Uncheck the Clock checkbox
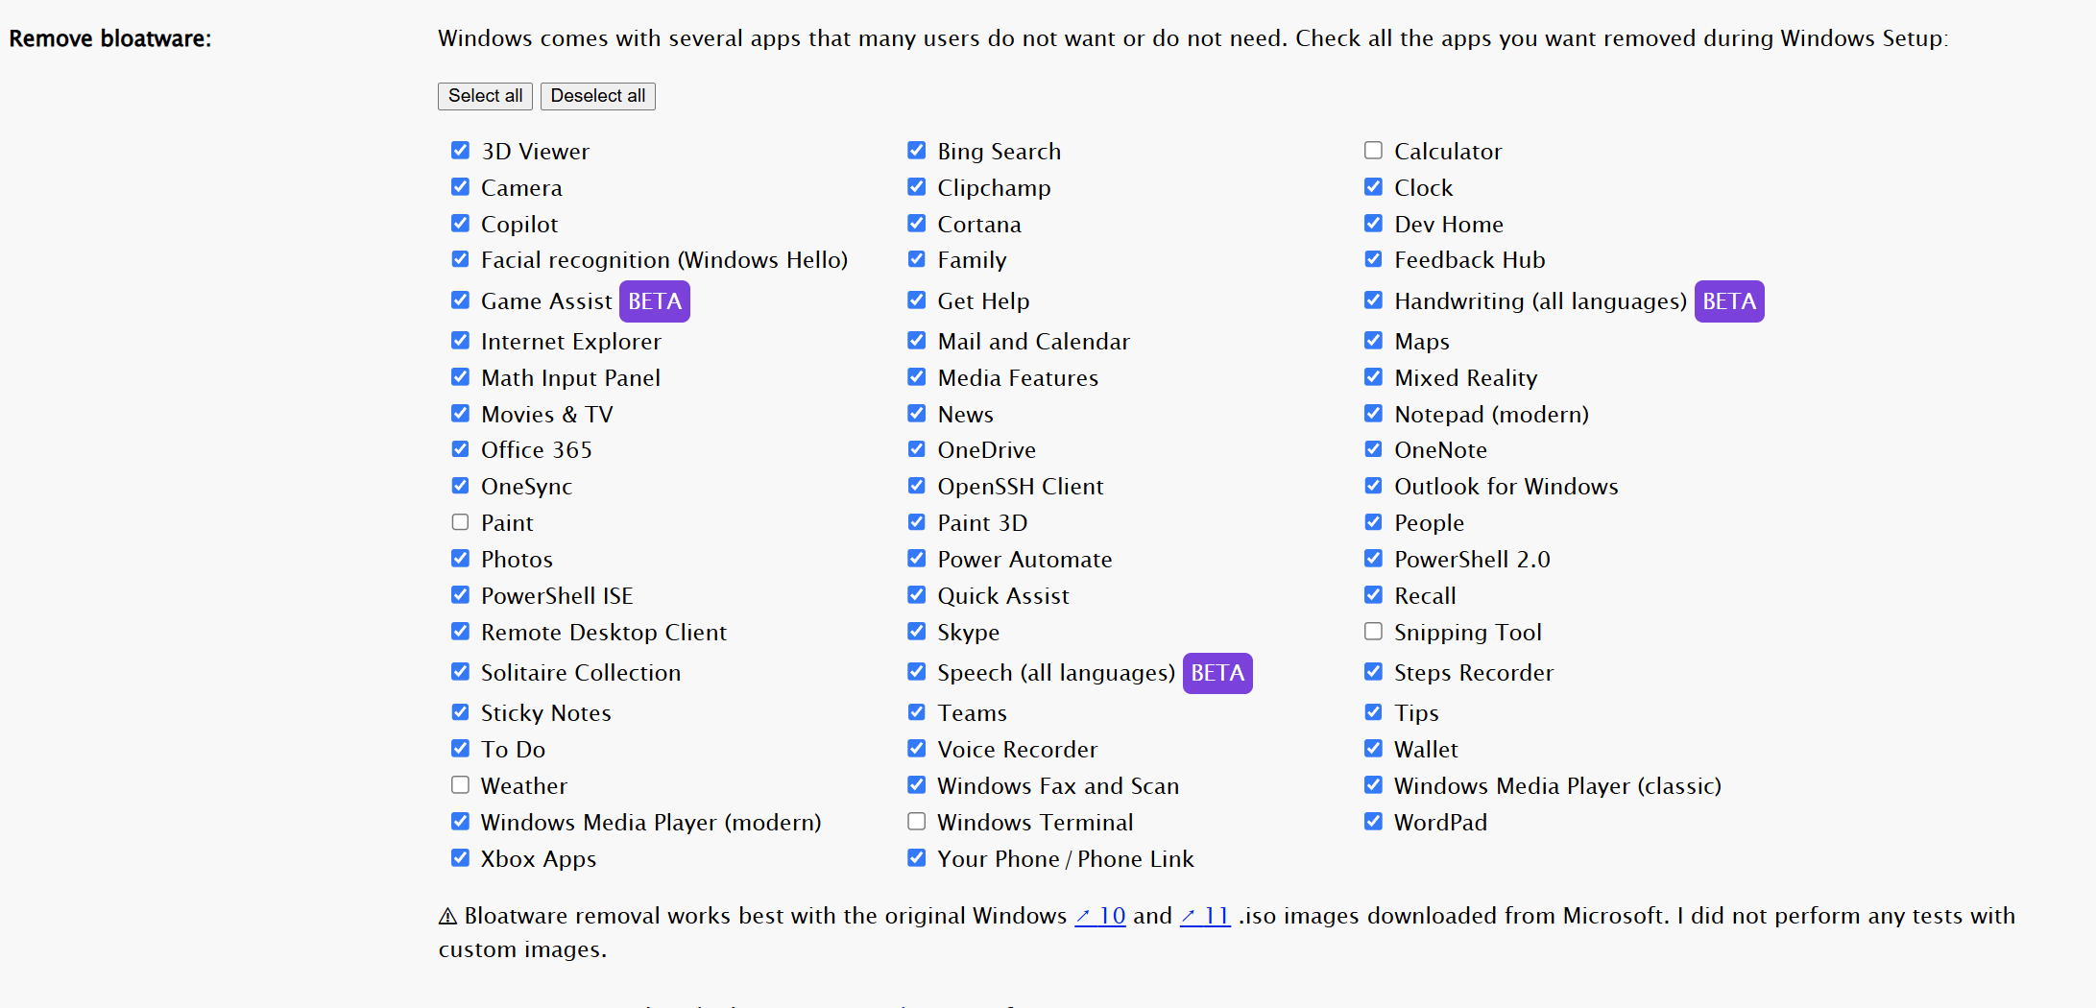This screenshot has height=1008, width=2096. (1374, 187)
